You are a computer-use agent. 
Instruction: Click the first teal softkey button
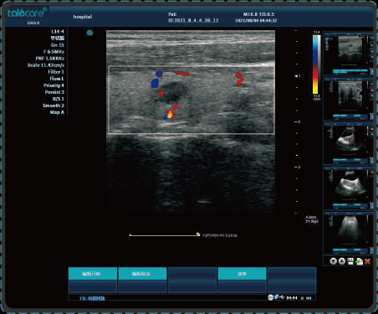tap(93, 274)
